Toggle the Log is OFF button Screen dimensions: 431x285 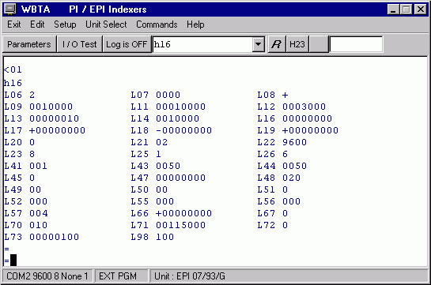tap(127, 44)
